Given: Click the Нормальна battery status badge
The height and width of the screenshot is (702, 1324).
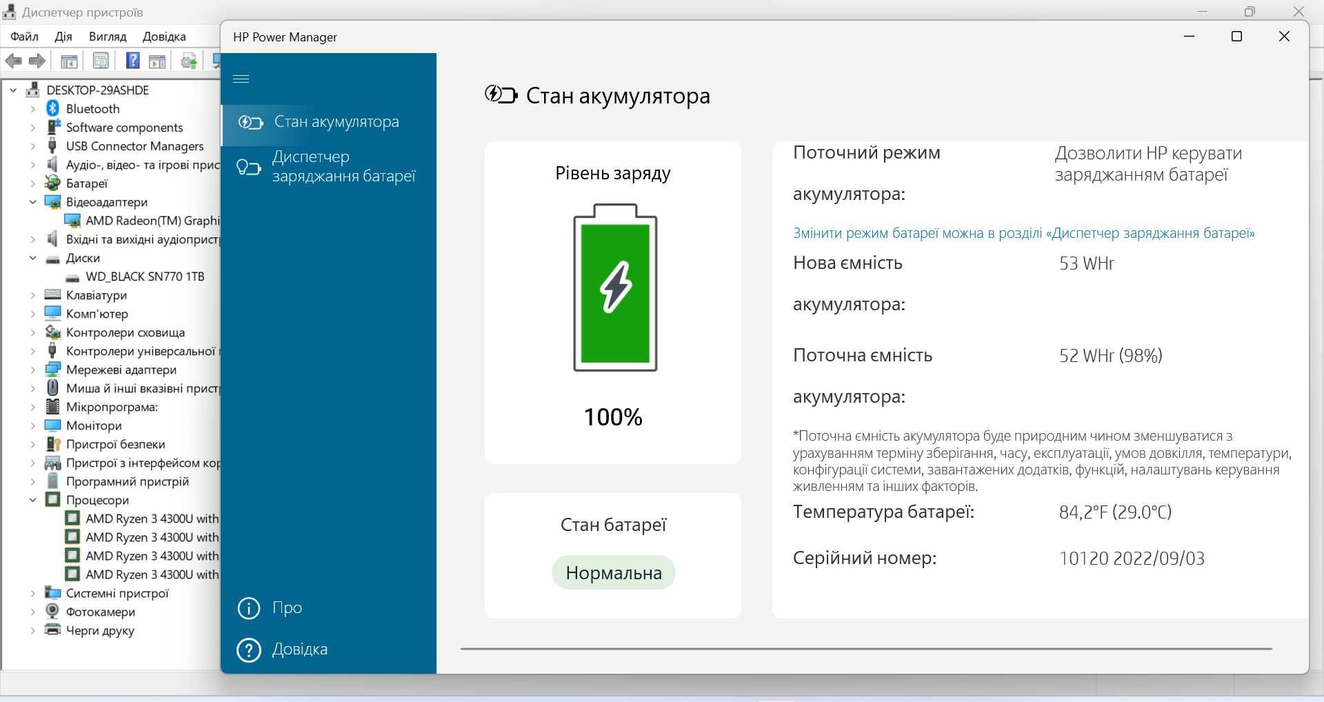Looking at the screenshot, I should coord(614,573).
